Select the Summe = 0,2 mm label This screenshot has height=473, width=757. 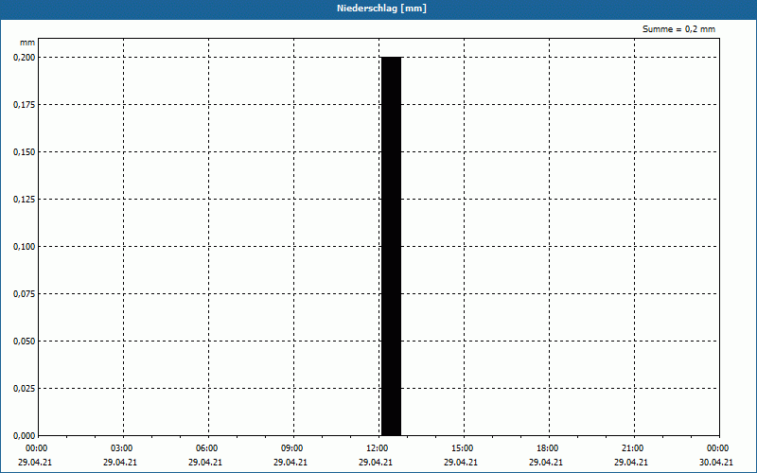click(x=678, y=29)
